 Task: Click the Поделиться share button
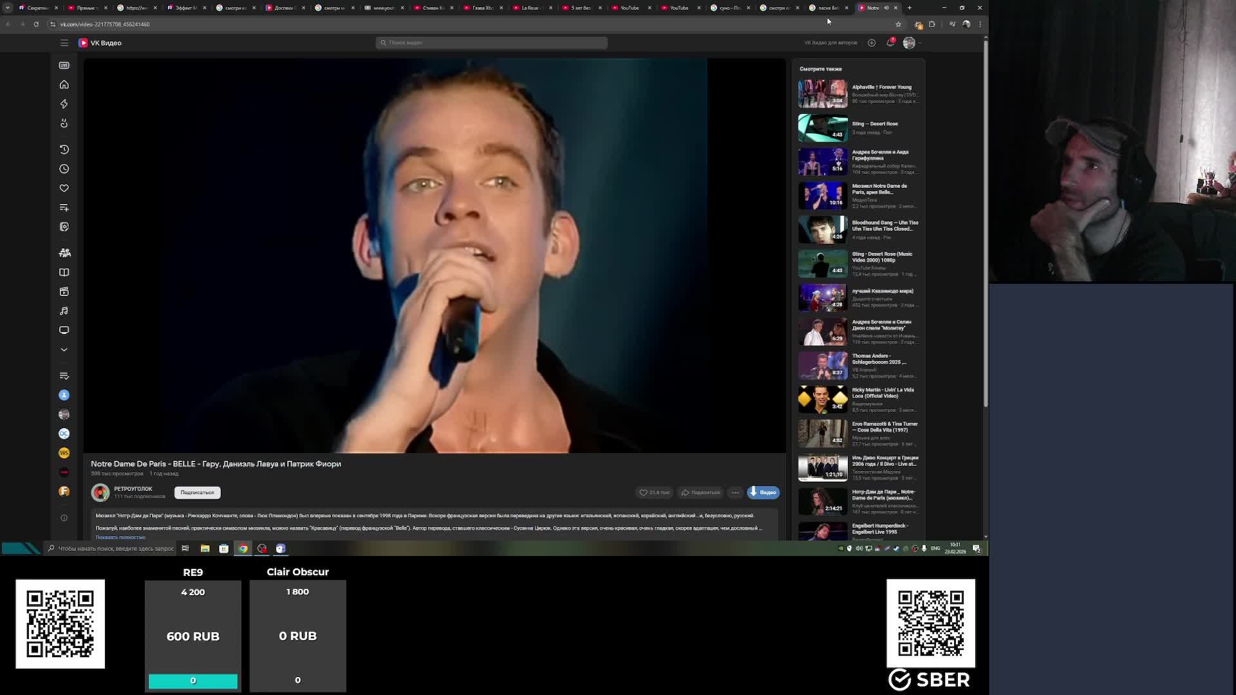pyautogui.click(x=701, y=493)
